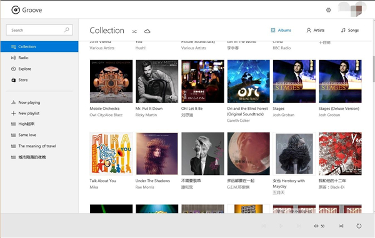Open Radio in sidebar

tap(39, 57)
